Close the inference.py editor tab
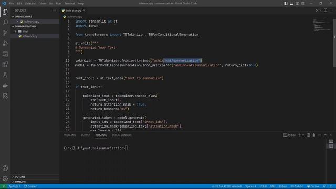The image size is (336, 189). tap(84, 10)
